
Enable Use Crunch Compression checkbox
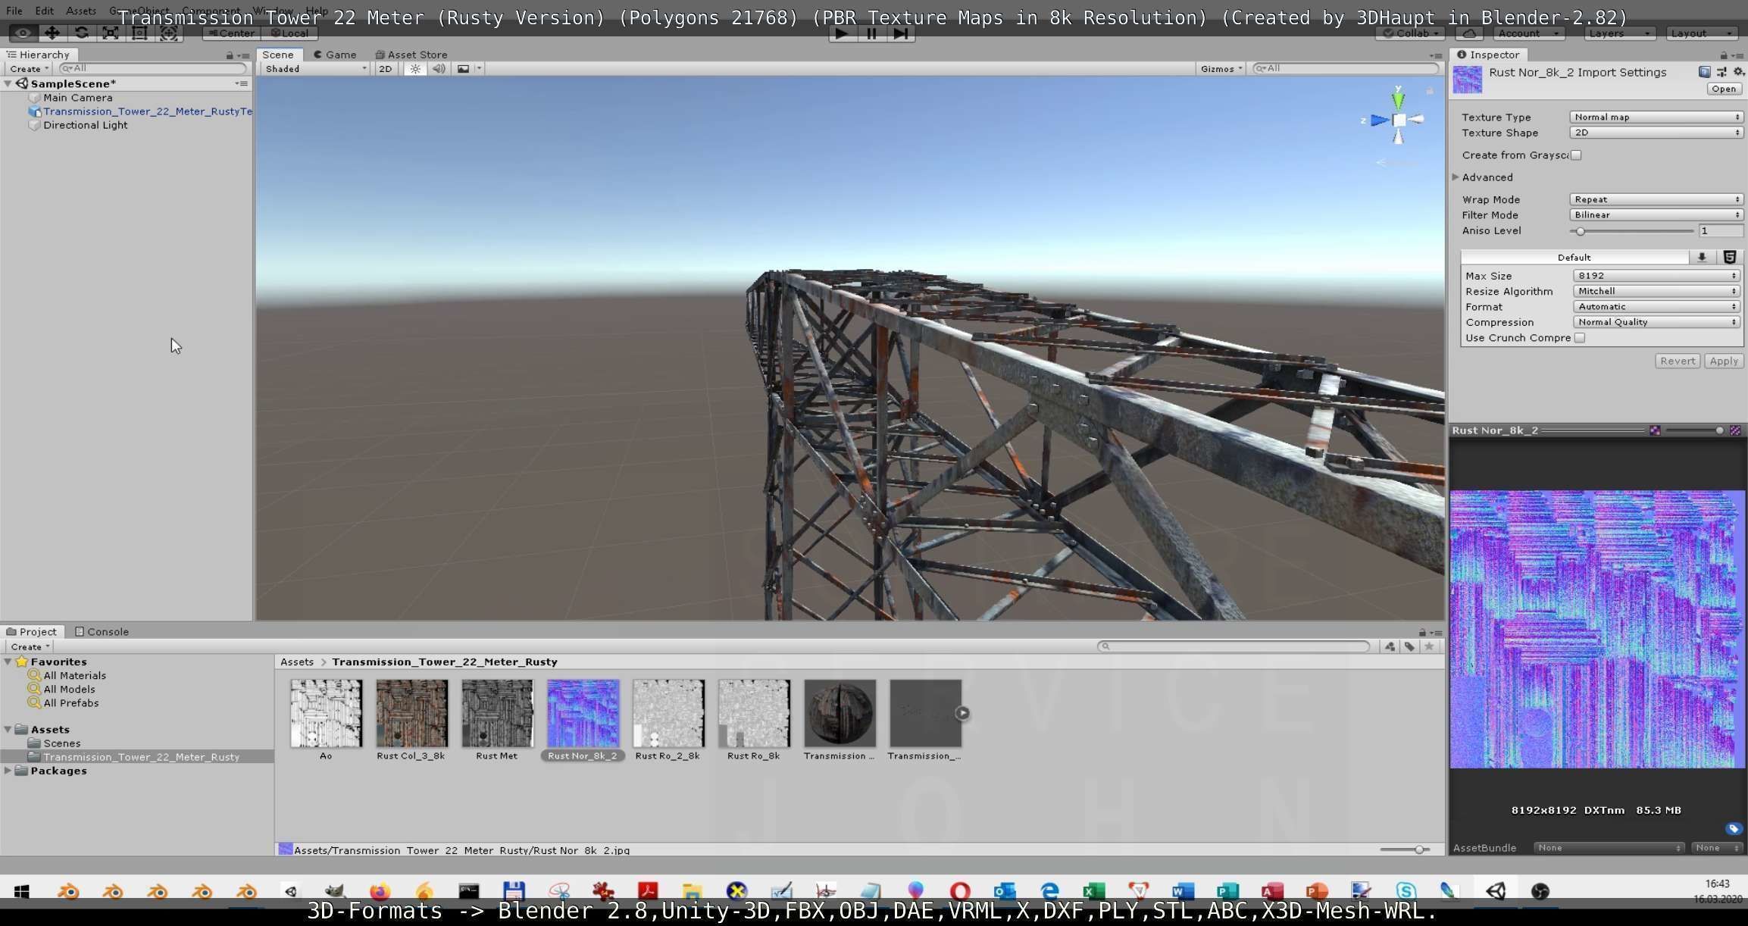1580,338
